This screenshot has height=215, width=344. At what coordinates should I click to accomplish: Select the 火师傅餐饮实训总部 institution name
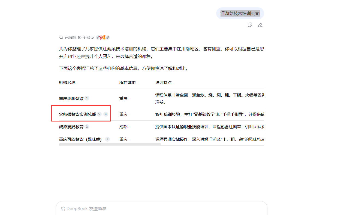click(77, 114)
